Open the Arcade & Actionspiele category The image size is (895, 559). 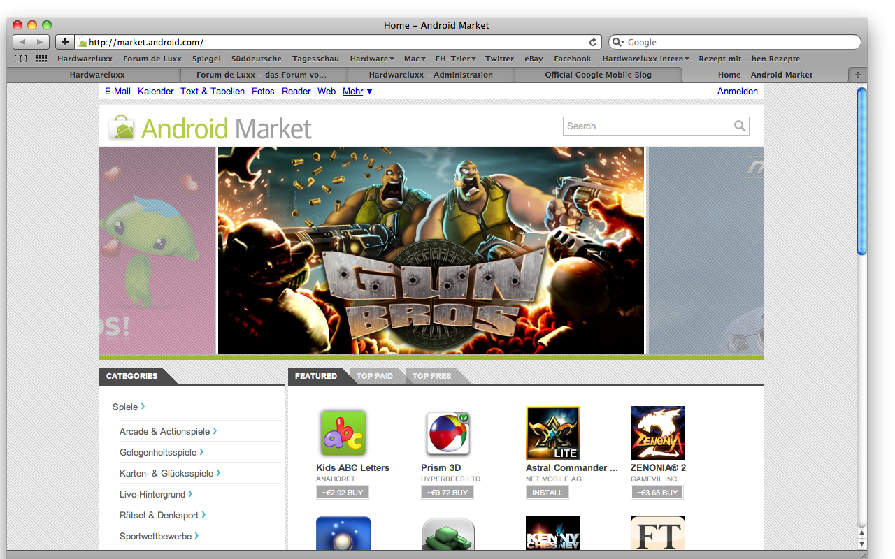[x=168, y=431]
